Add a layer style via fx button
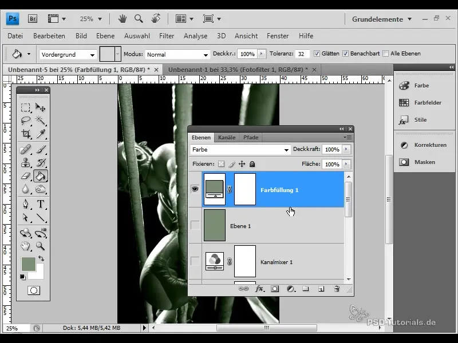 pos(259,289)
